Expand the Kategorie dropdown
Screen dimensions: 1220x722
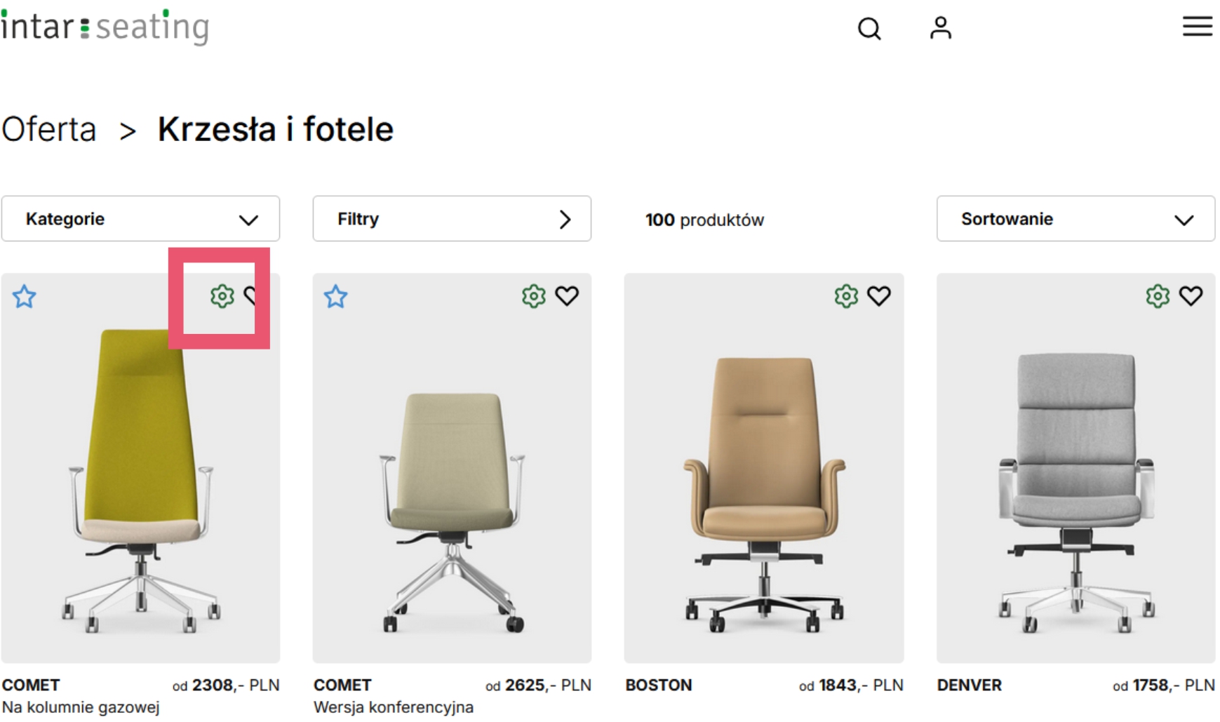click(140, 219)
